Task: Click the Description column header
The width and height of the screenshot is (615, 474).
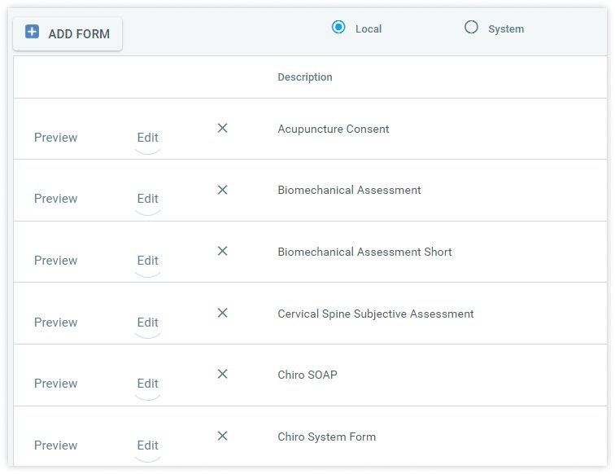Action: 305,77
